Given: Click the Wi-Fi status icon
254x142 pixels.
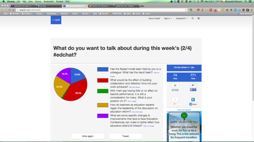Looking at the screenshot, I should point(202,1).
